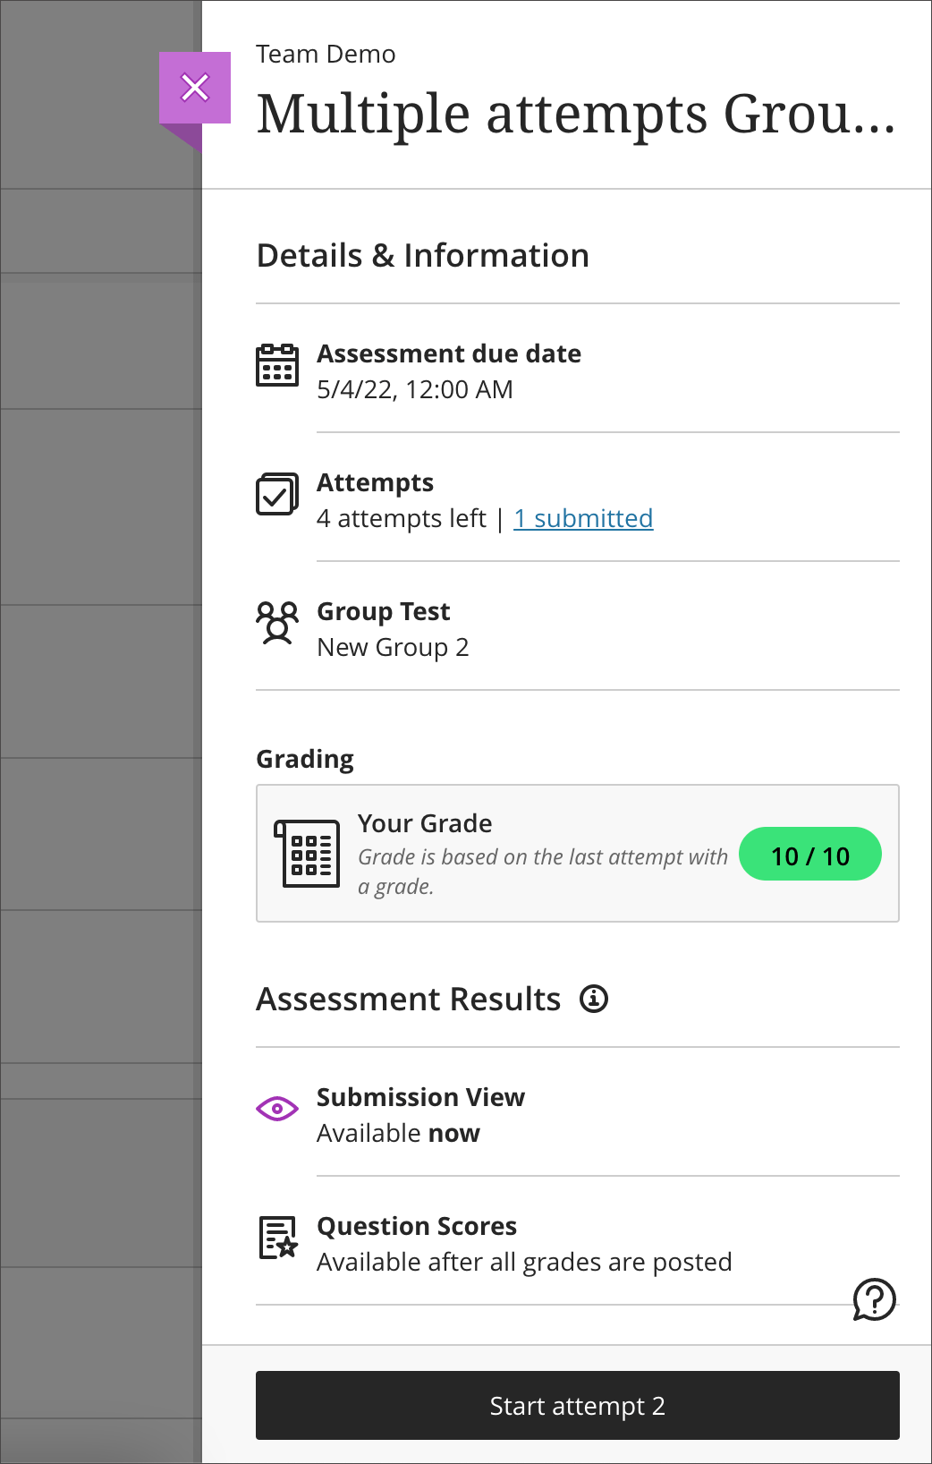Open the 1 submitted link
This screenshot has width=932, height=1464.
[x=583, y=518]
